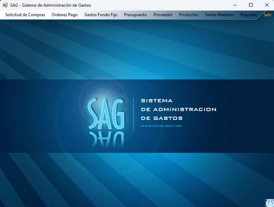Open the Gastos Fondo Fijo menu
The image size is (274, 207).
[x=101, y=15]
